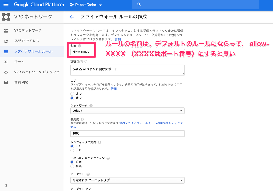Viewport: 273px width, 191px height.
Task: Click the ファイアウォール ルール sidebar icon
Action: pos(6,51)
